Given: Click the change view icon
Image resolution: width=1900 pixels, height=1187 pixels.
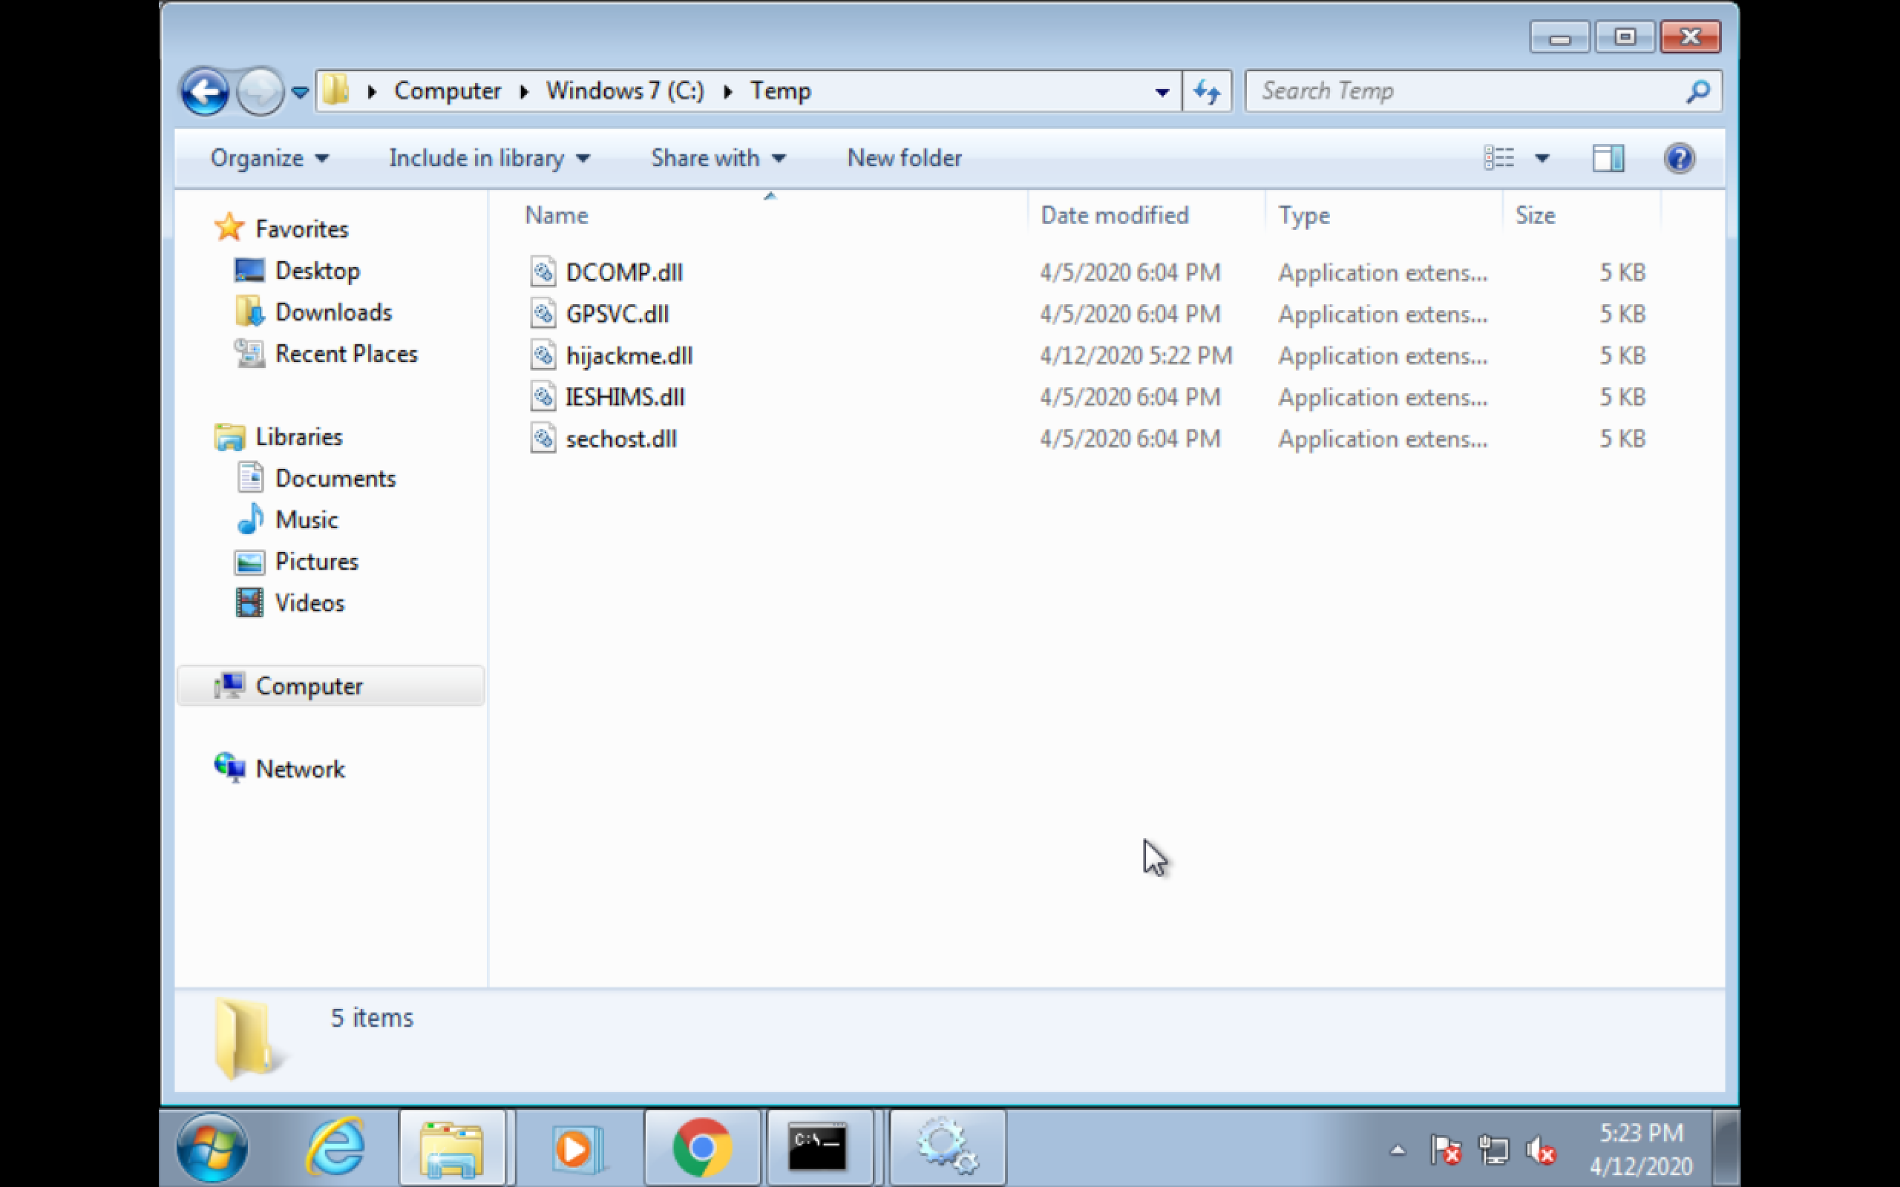Looking at the screenshot, I should click(x=1498, y=159).
